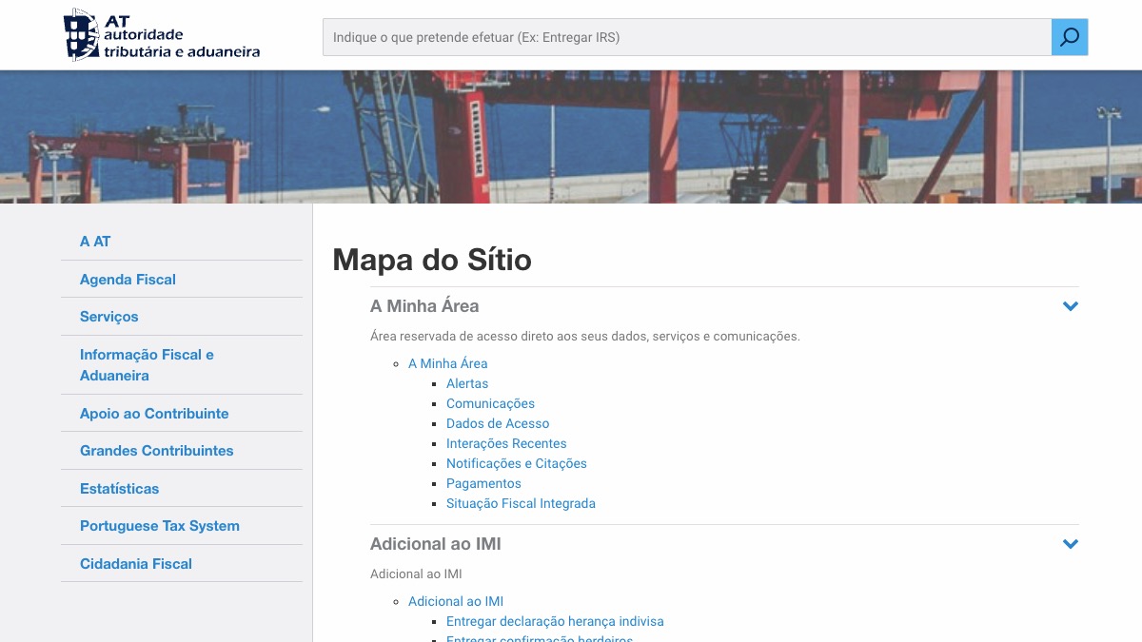Collapse the Adicional ao IMI section chevron
The height and width of the screenshot is (642, 1142).
[x=1071, y=544]
